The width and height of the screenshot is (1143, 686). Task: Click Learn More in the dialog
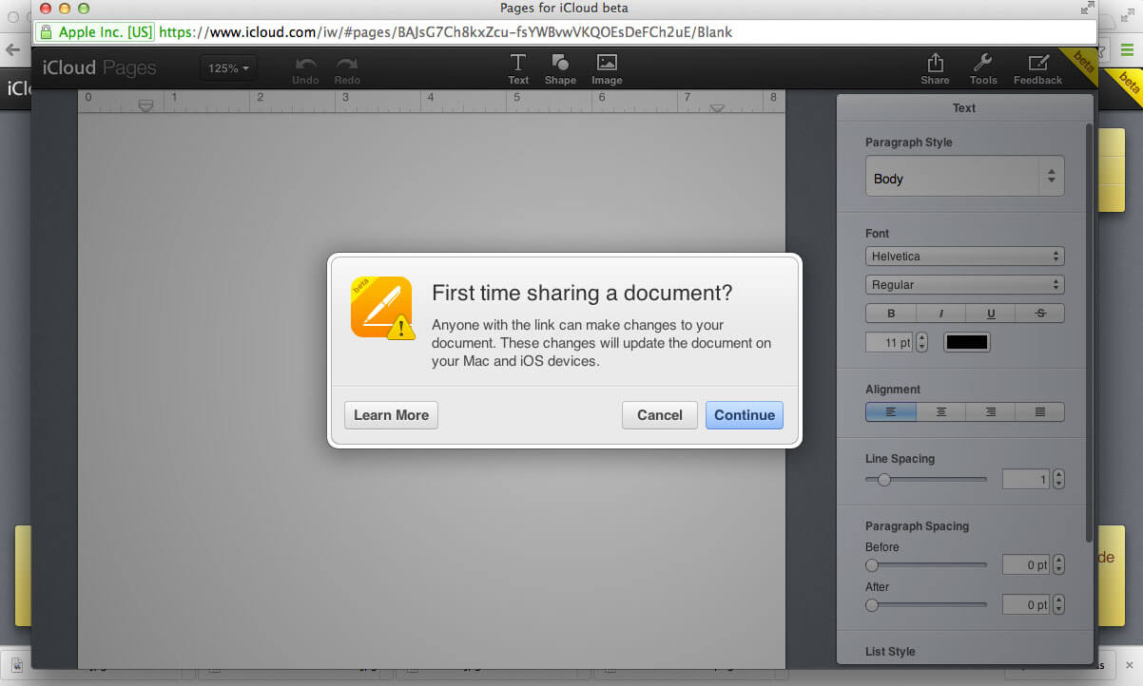(x=391, y=414)
